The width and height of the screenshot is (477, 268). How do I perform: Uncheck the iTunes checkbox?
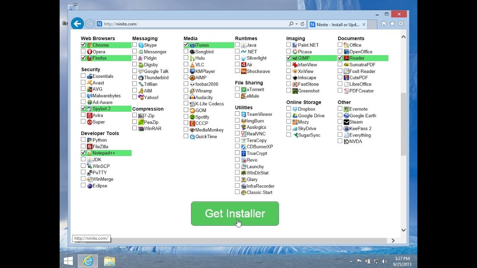coord(186,45)
